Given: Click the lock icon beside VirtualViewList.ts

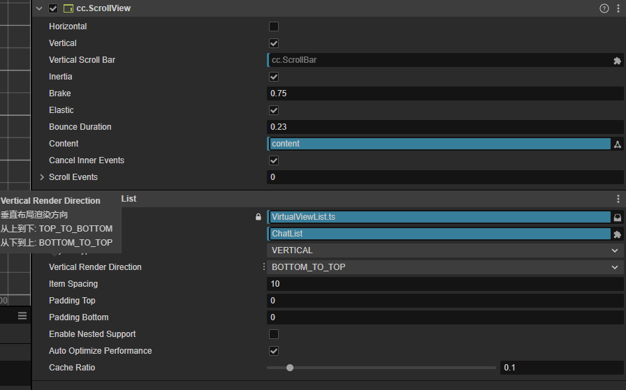Looking at the screenshot, I should click(259, 217).
